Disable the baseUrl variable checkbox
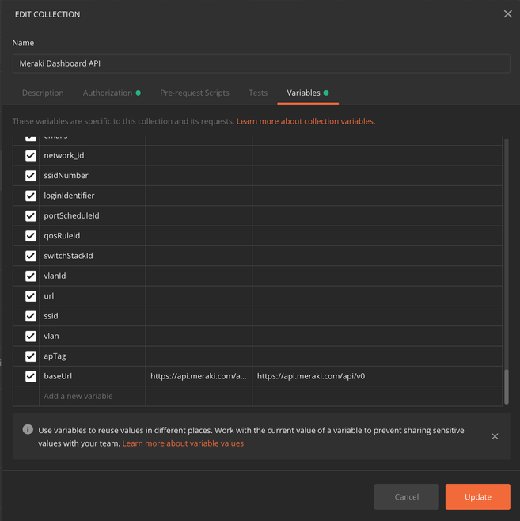520x521 pixels. pos(31,377)
